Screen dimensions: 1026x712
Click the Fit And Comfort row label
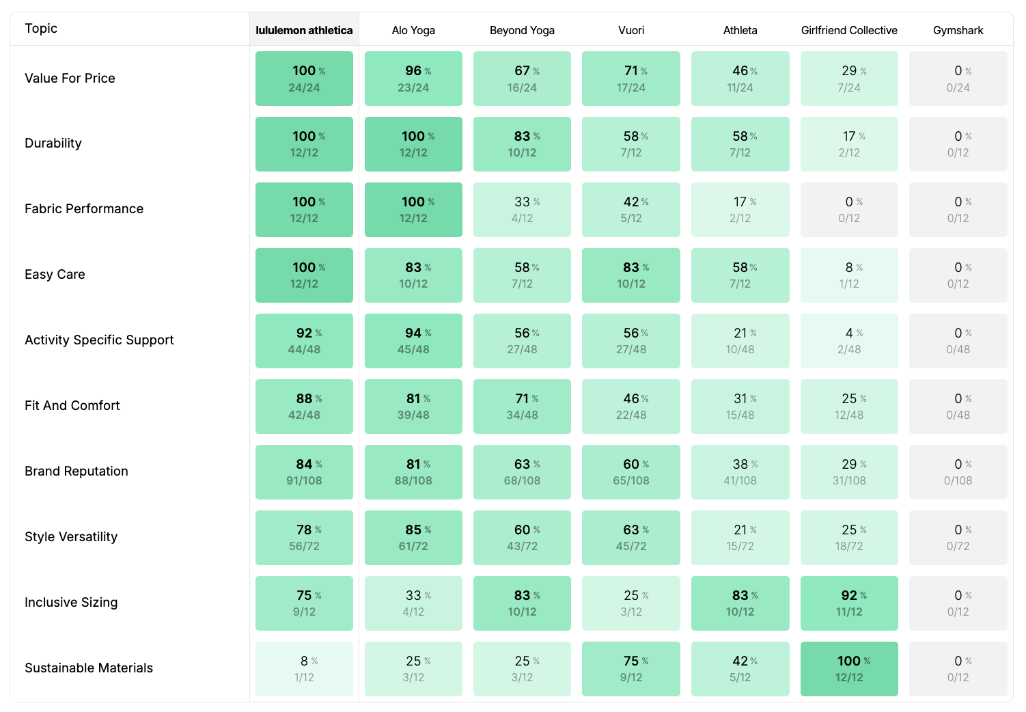72,405
